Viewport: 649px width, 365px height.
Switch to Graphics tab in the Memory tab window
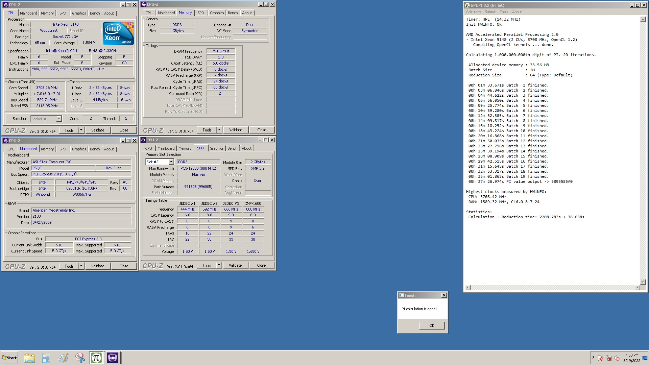217,13
